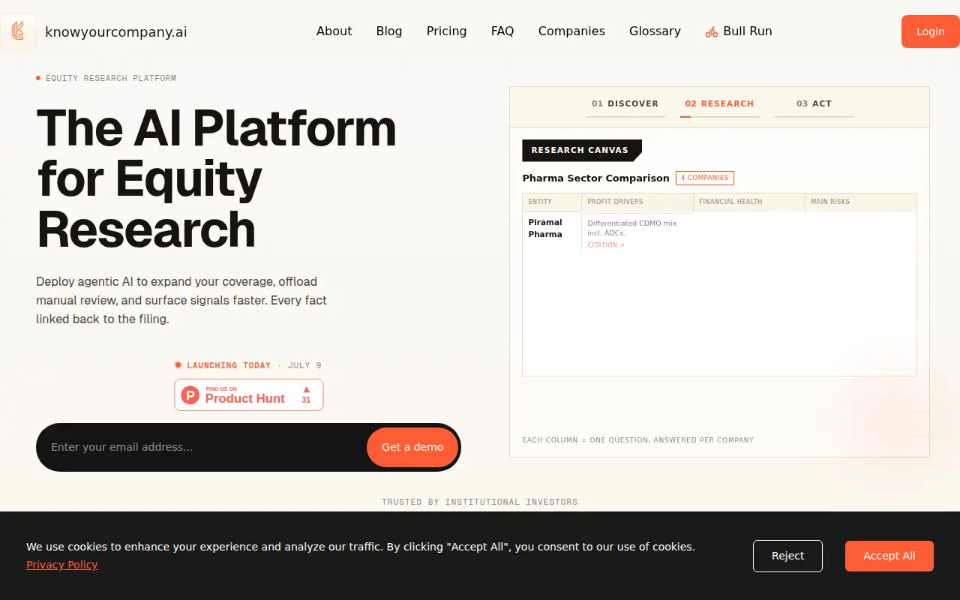Screen dimensions: 960x600
Task: Click the knowyourcompany.ai site name
Action: coord(116,32)
